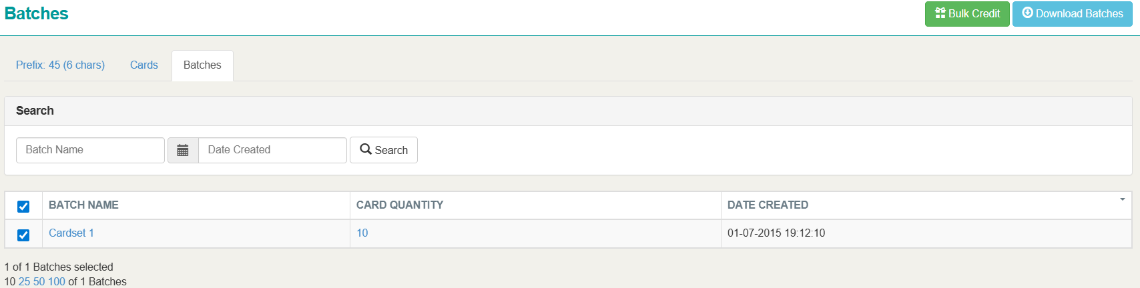Download batches using the blue button
The image size is (1140, 288).
tap(1072, 14)
